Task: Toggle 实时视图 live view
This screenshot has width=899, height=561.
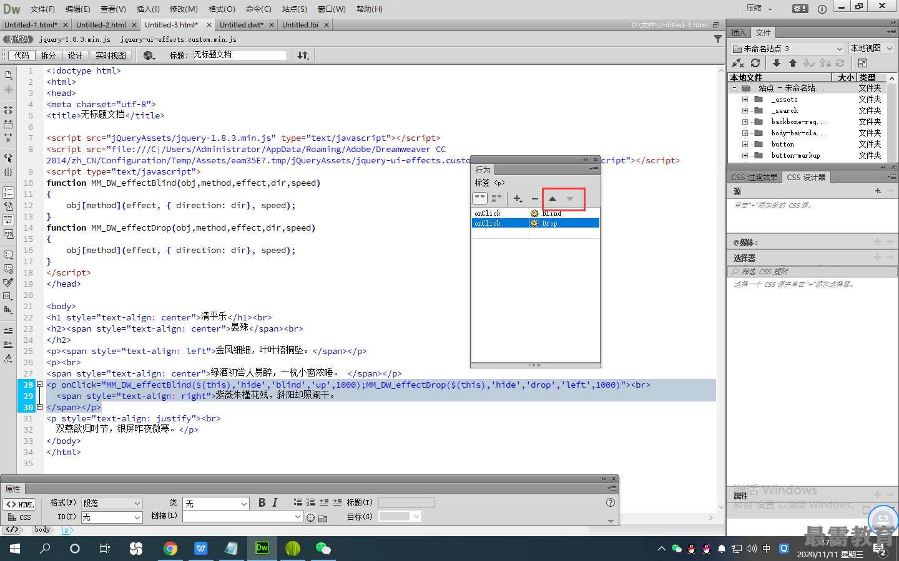Action: tap(111, 55)
